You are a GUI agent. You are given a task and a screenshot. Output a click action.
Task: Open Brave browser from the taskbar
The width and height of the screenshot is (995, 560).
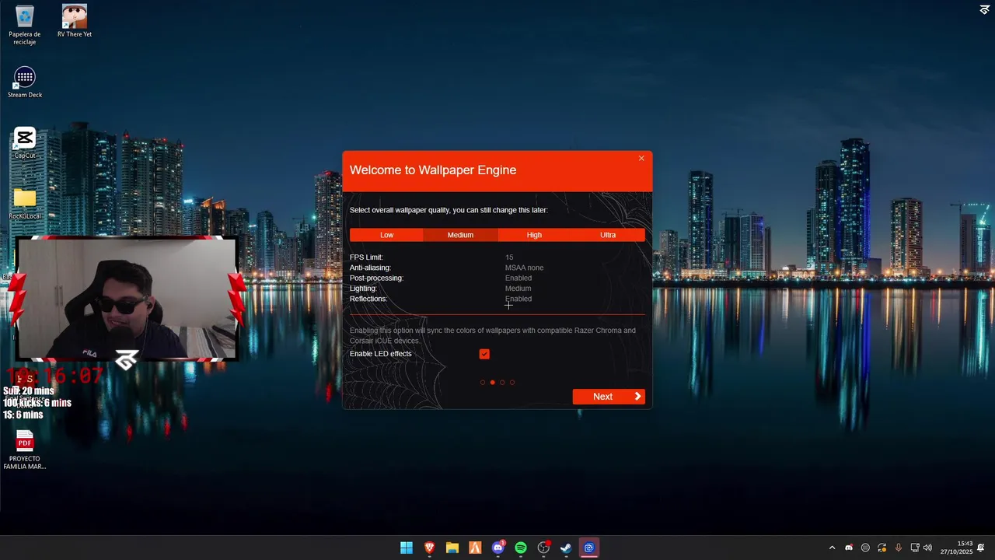point(429,548)
